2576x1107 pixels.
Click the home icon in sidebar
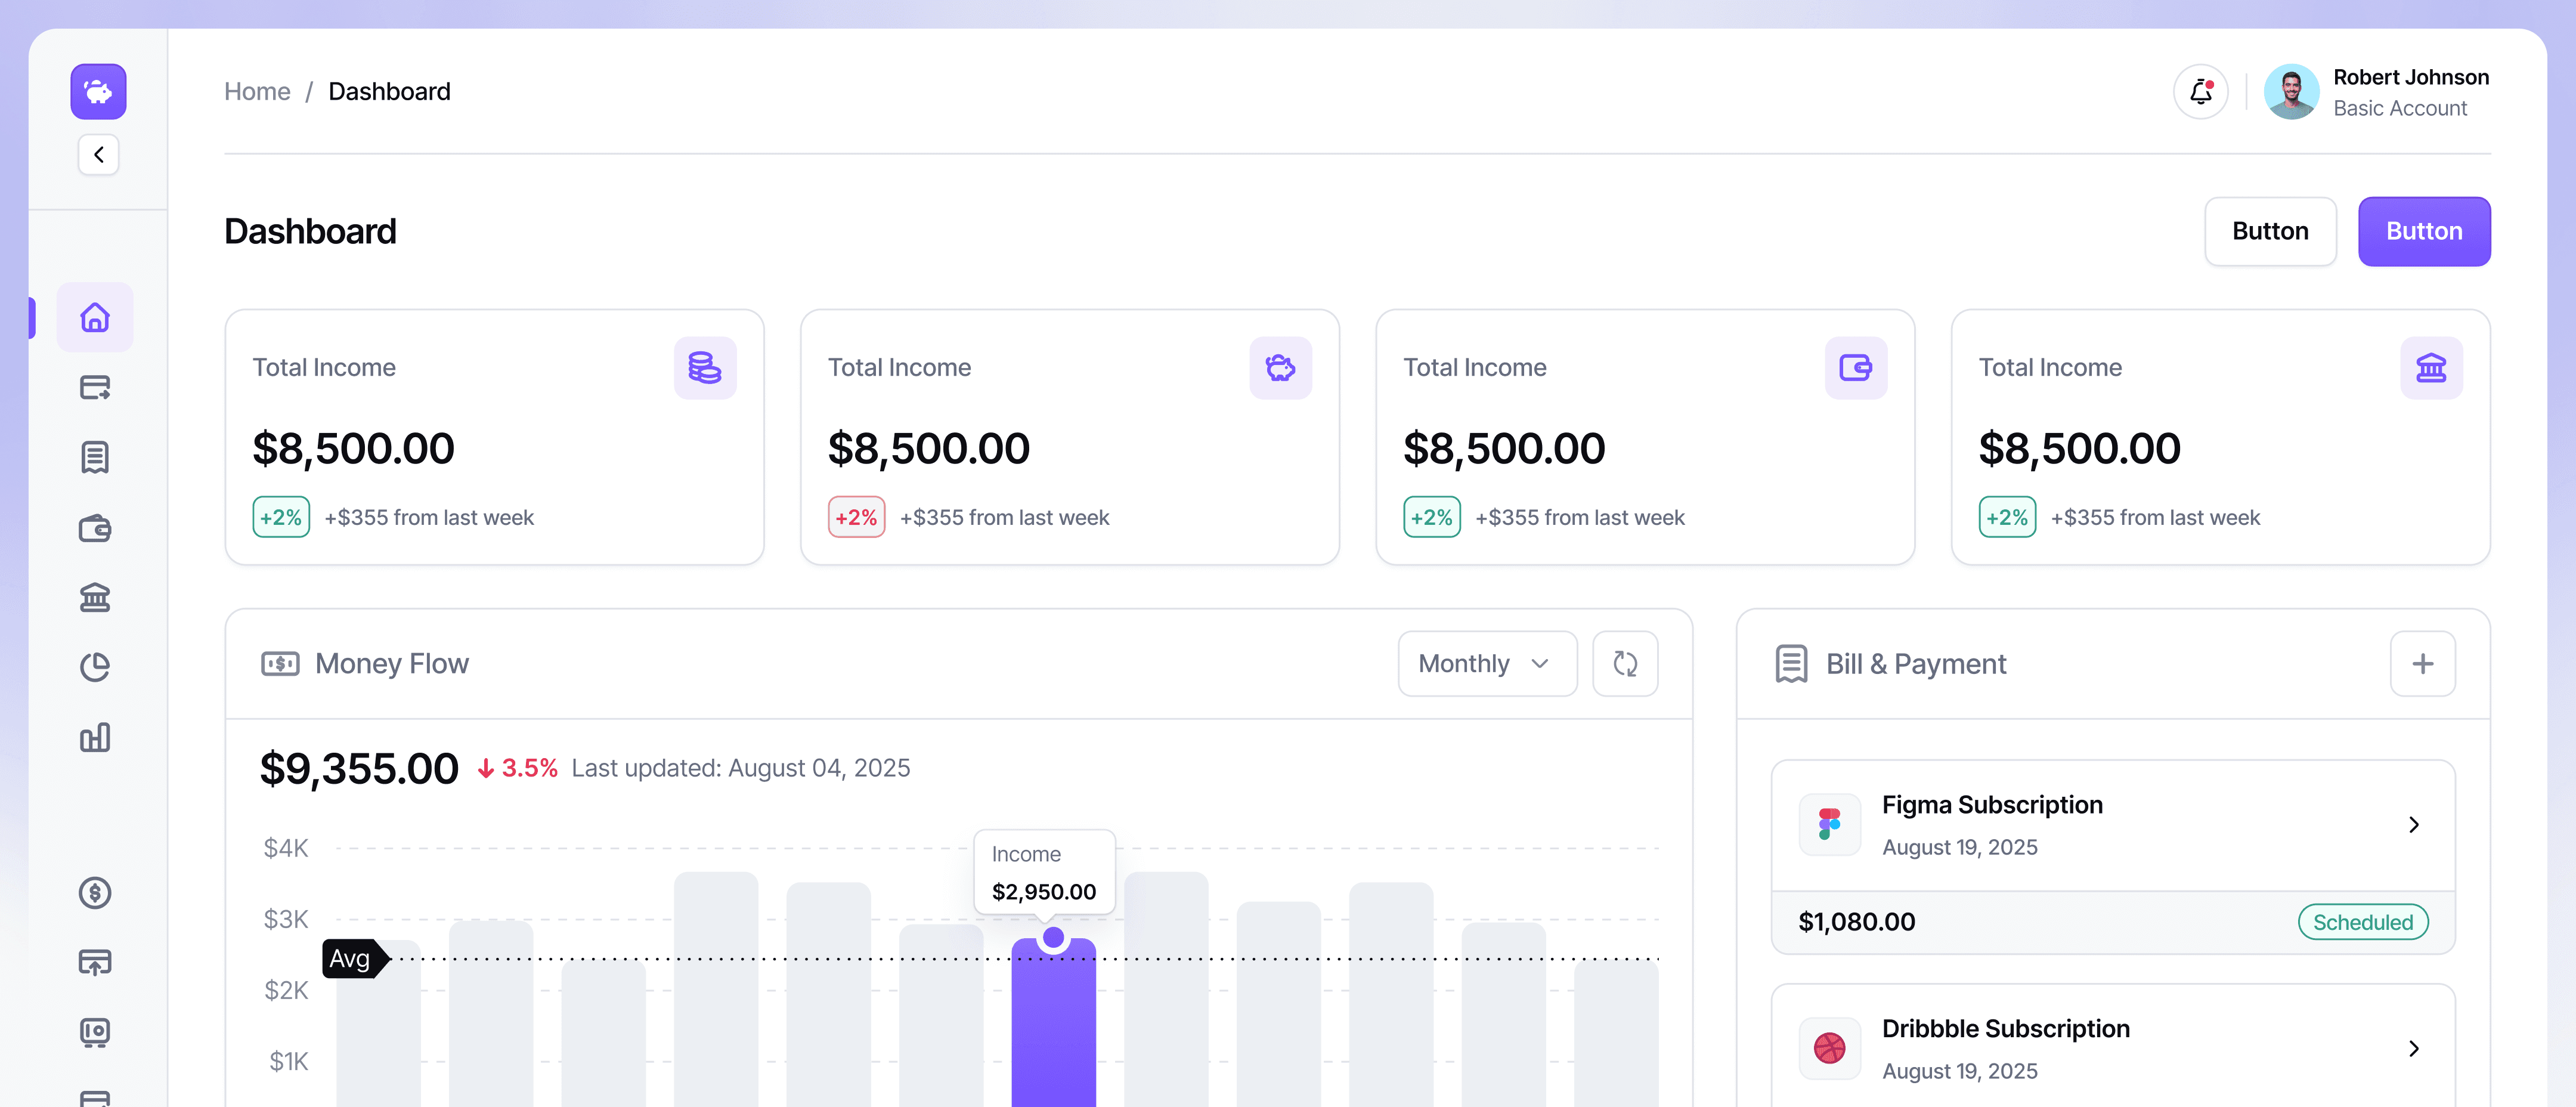click(x=95, y=317)
